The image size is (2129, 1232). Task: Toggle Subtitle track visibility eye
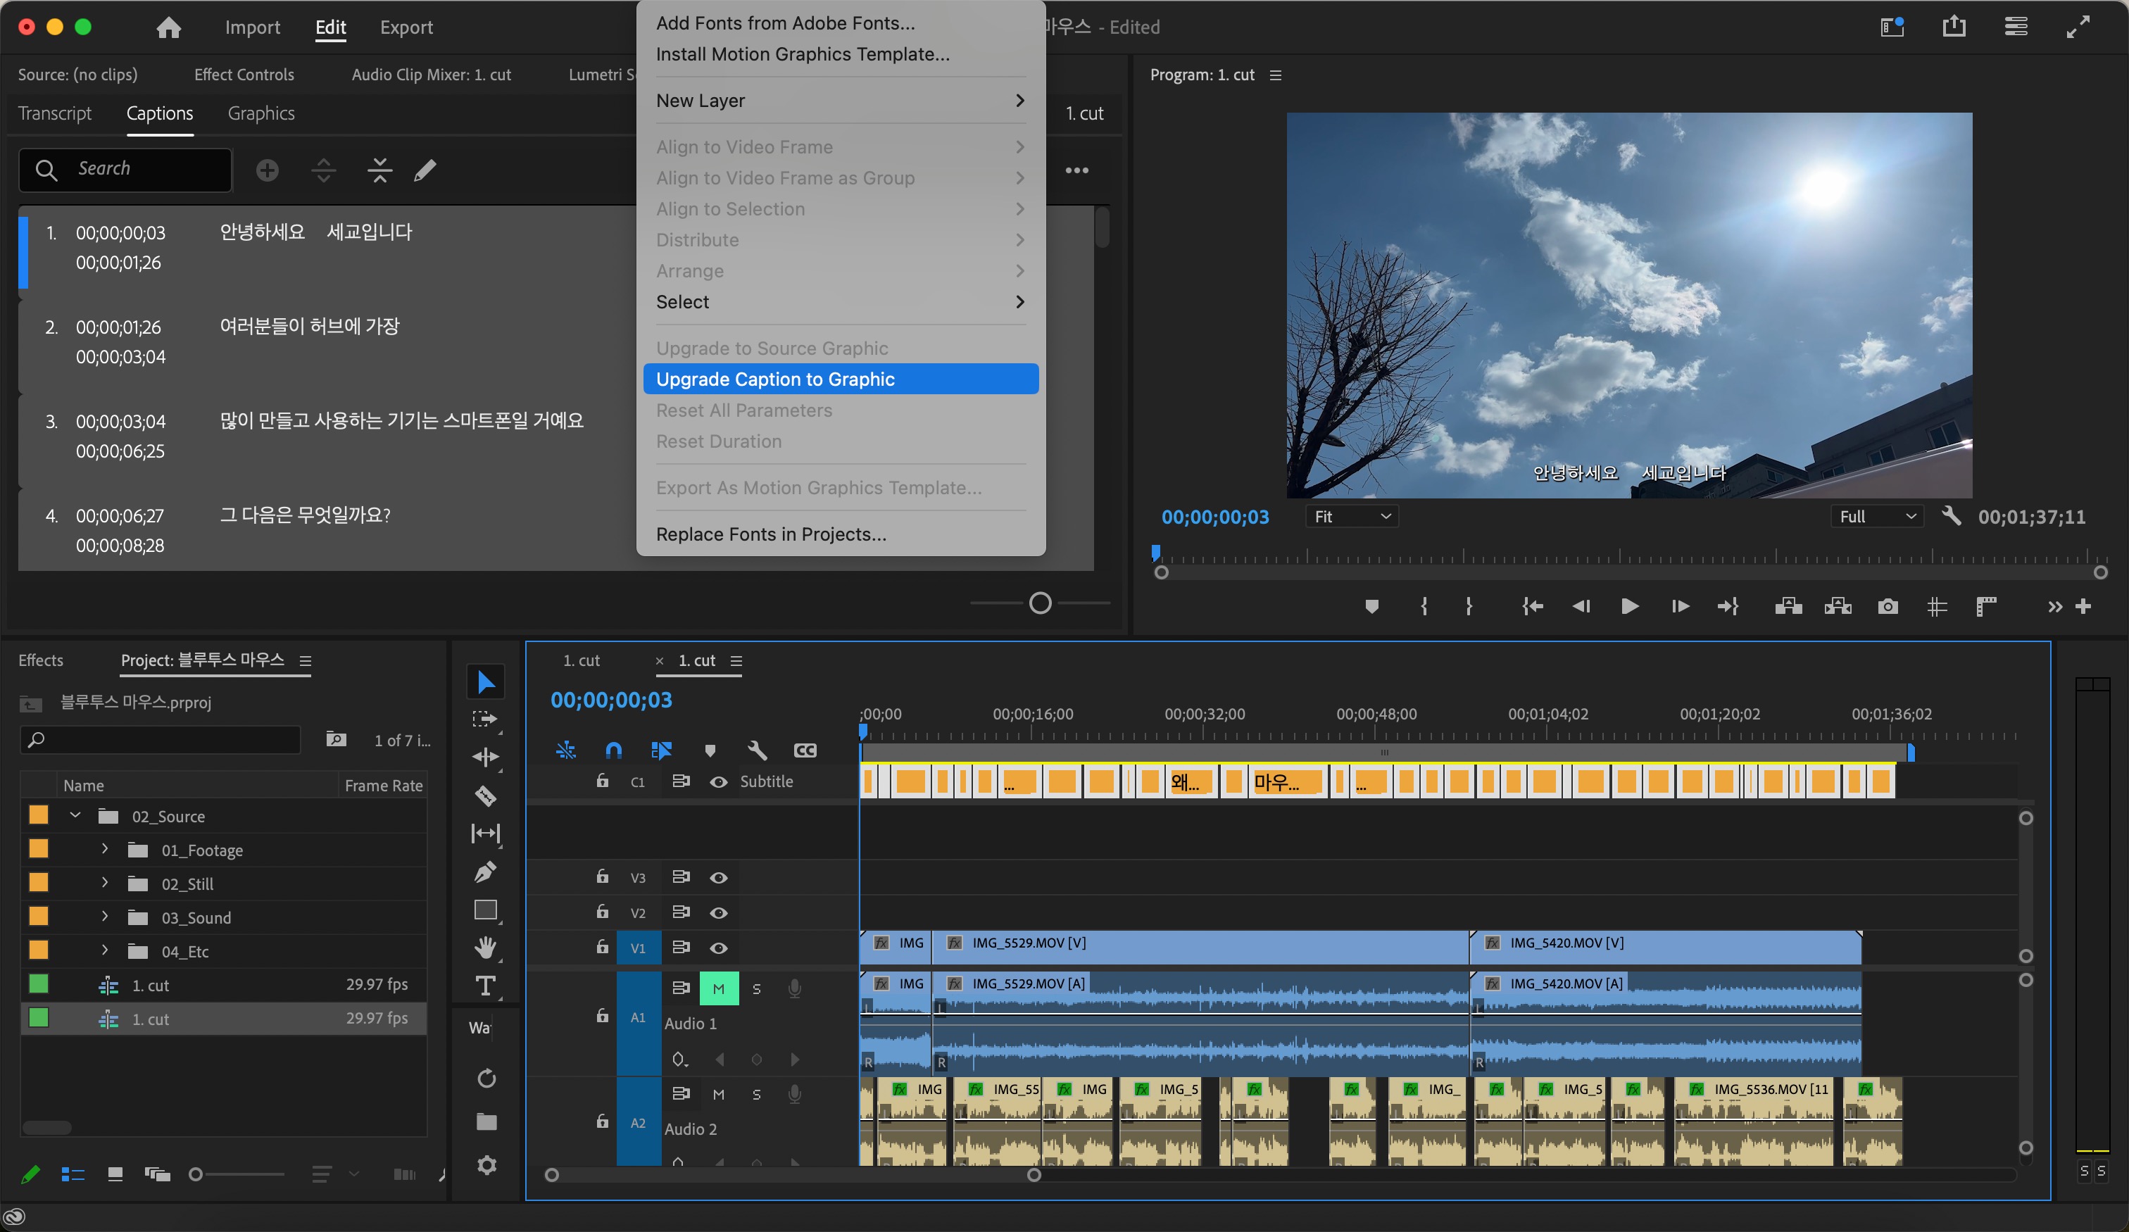[x=718, y=781]
